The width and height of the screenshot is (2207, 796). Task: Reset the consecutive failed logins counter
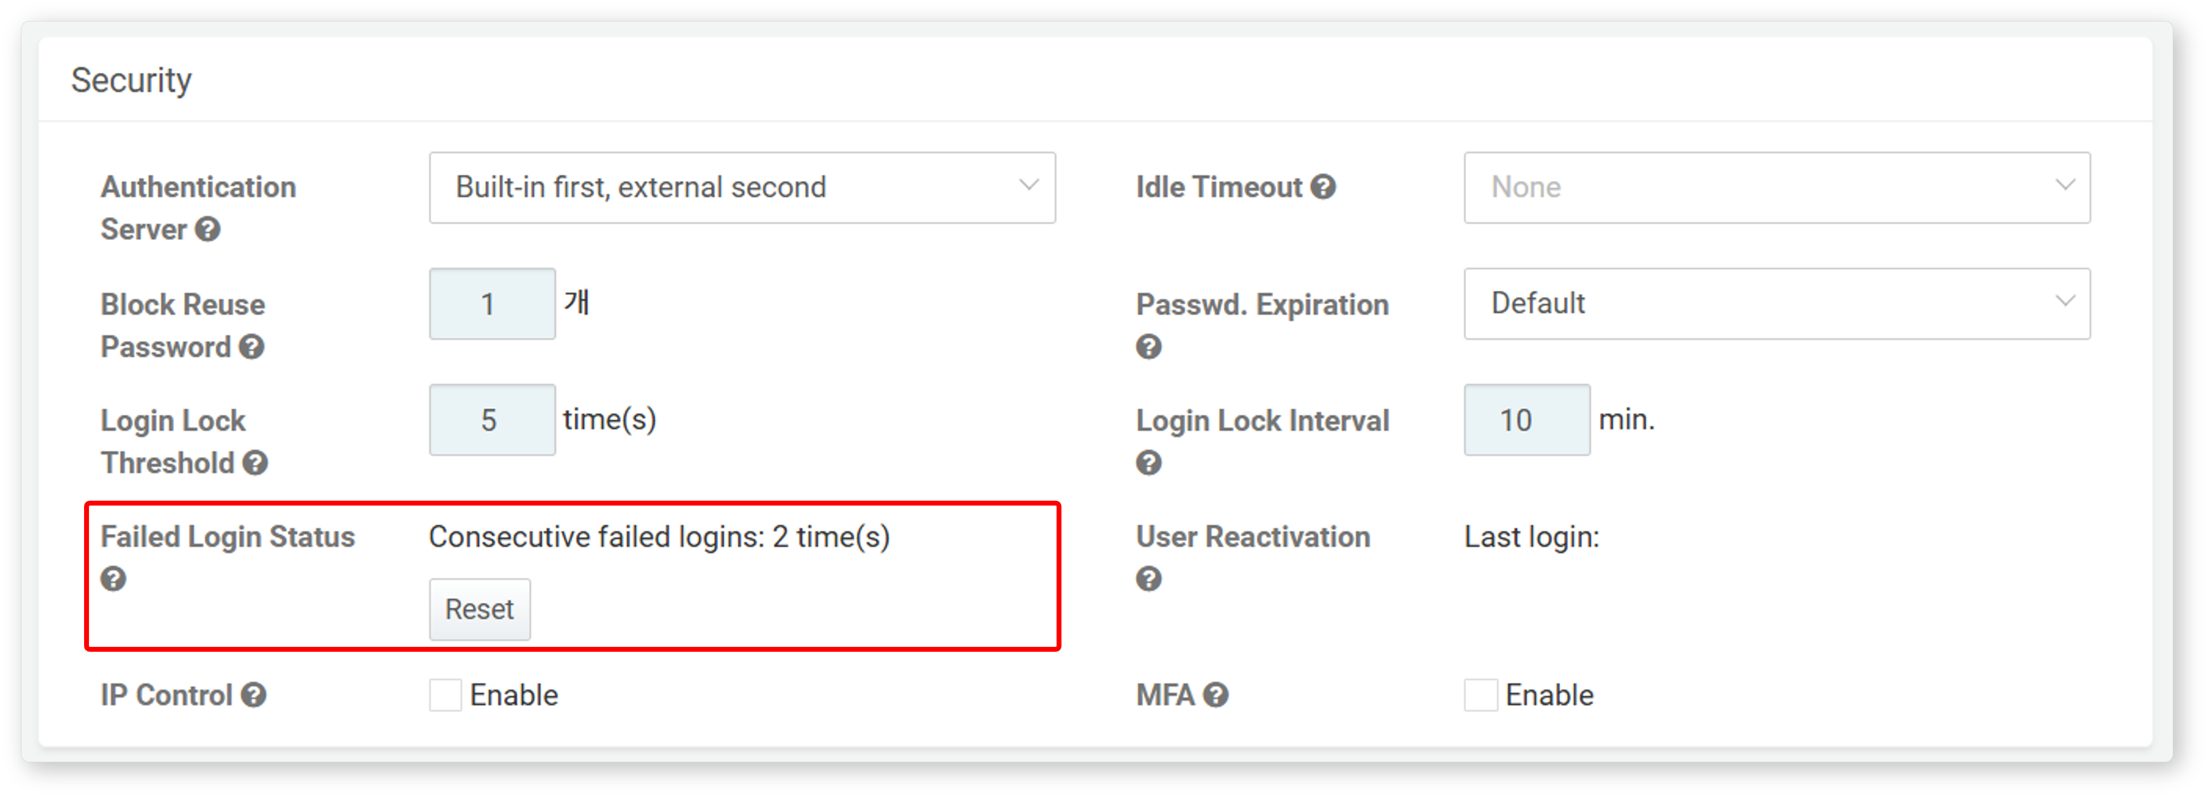[x=480, y=609]
